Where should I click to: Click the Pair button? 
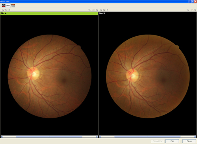tap(172, 141)
